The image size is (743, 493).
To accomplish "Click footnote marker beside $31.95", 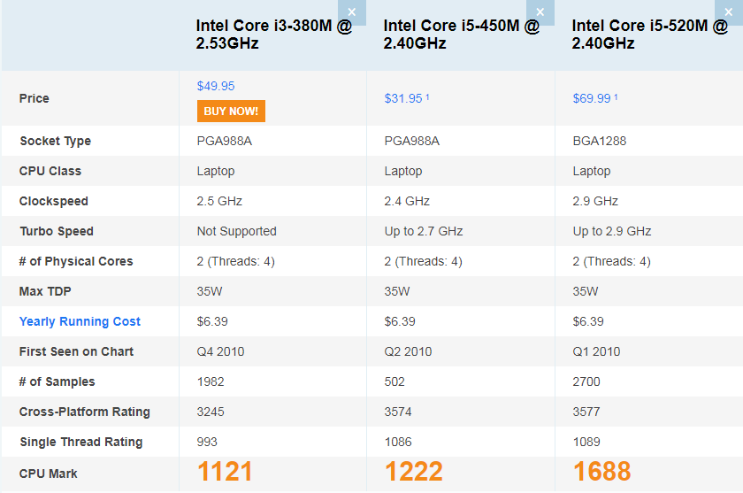I will tap(428, 96).
